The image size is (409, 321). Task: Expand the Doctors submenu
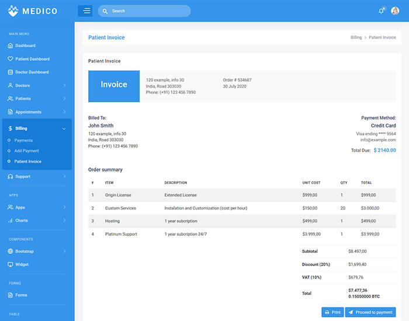pos(64,86)
